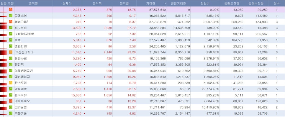Open the daily candle thumbnail for 흥구석유
Viewport: 285px width, 117px height.
pos(4,28)
